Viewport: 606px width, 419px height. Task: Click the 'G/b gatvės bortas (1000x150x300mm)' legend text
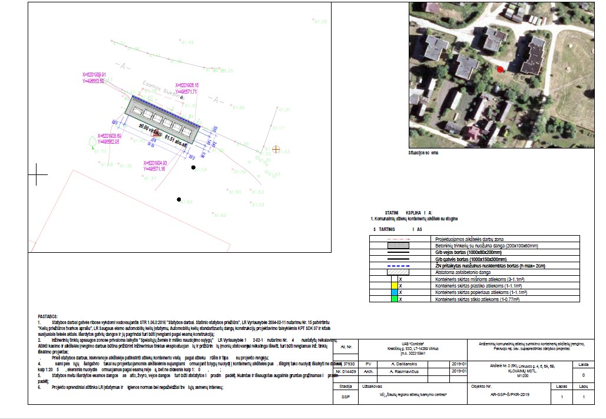471,259
